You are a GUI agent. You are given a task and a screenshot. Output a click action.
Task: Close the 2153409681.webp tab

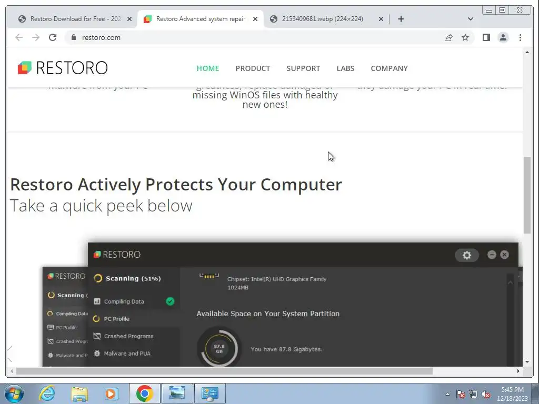(381, 19)
